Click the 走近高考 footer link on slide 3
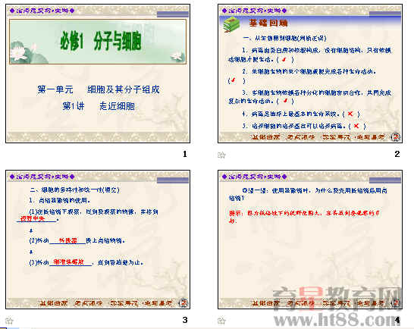This screenshot has width=414, height=329. pyautogui.click(x=158, y=303)
